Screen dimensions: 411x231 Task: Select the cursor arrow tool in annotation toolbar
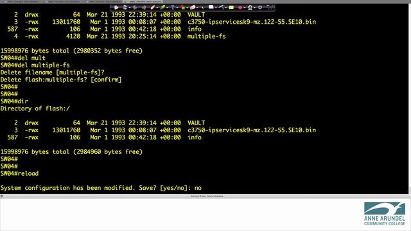click(x=116, y=8)
